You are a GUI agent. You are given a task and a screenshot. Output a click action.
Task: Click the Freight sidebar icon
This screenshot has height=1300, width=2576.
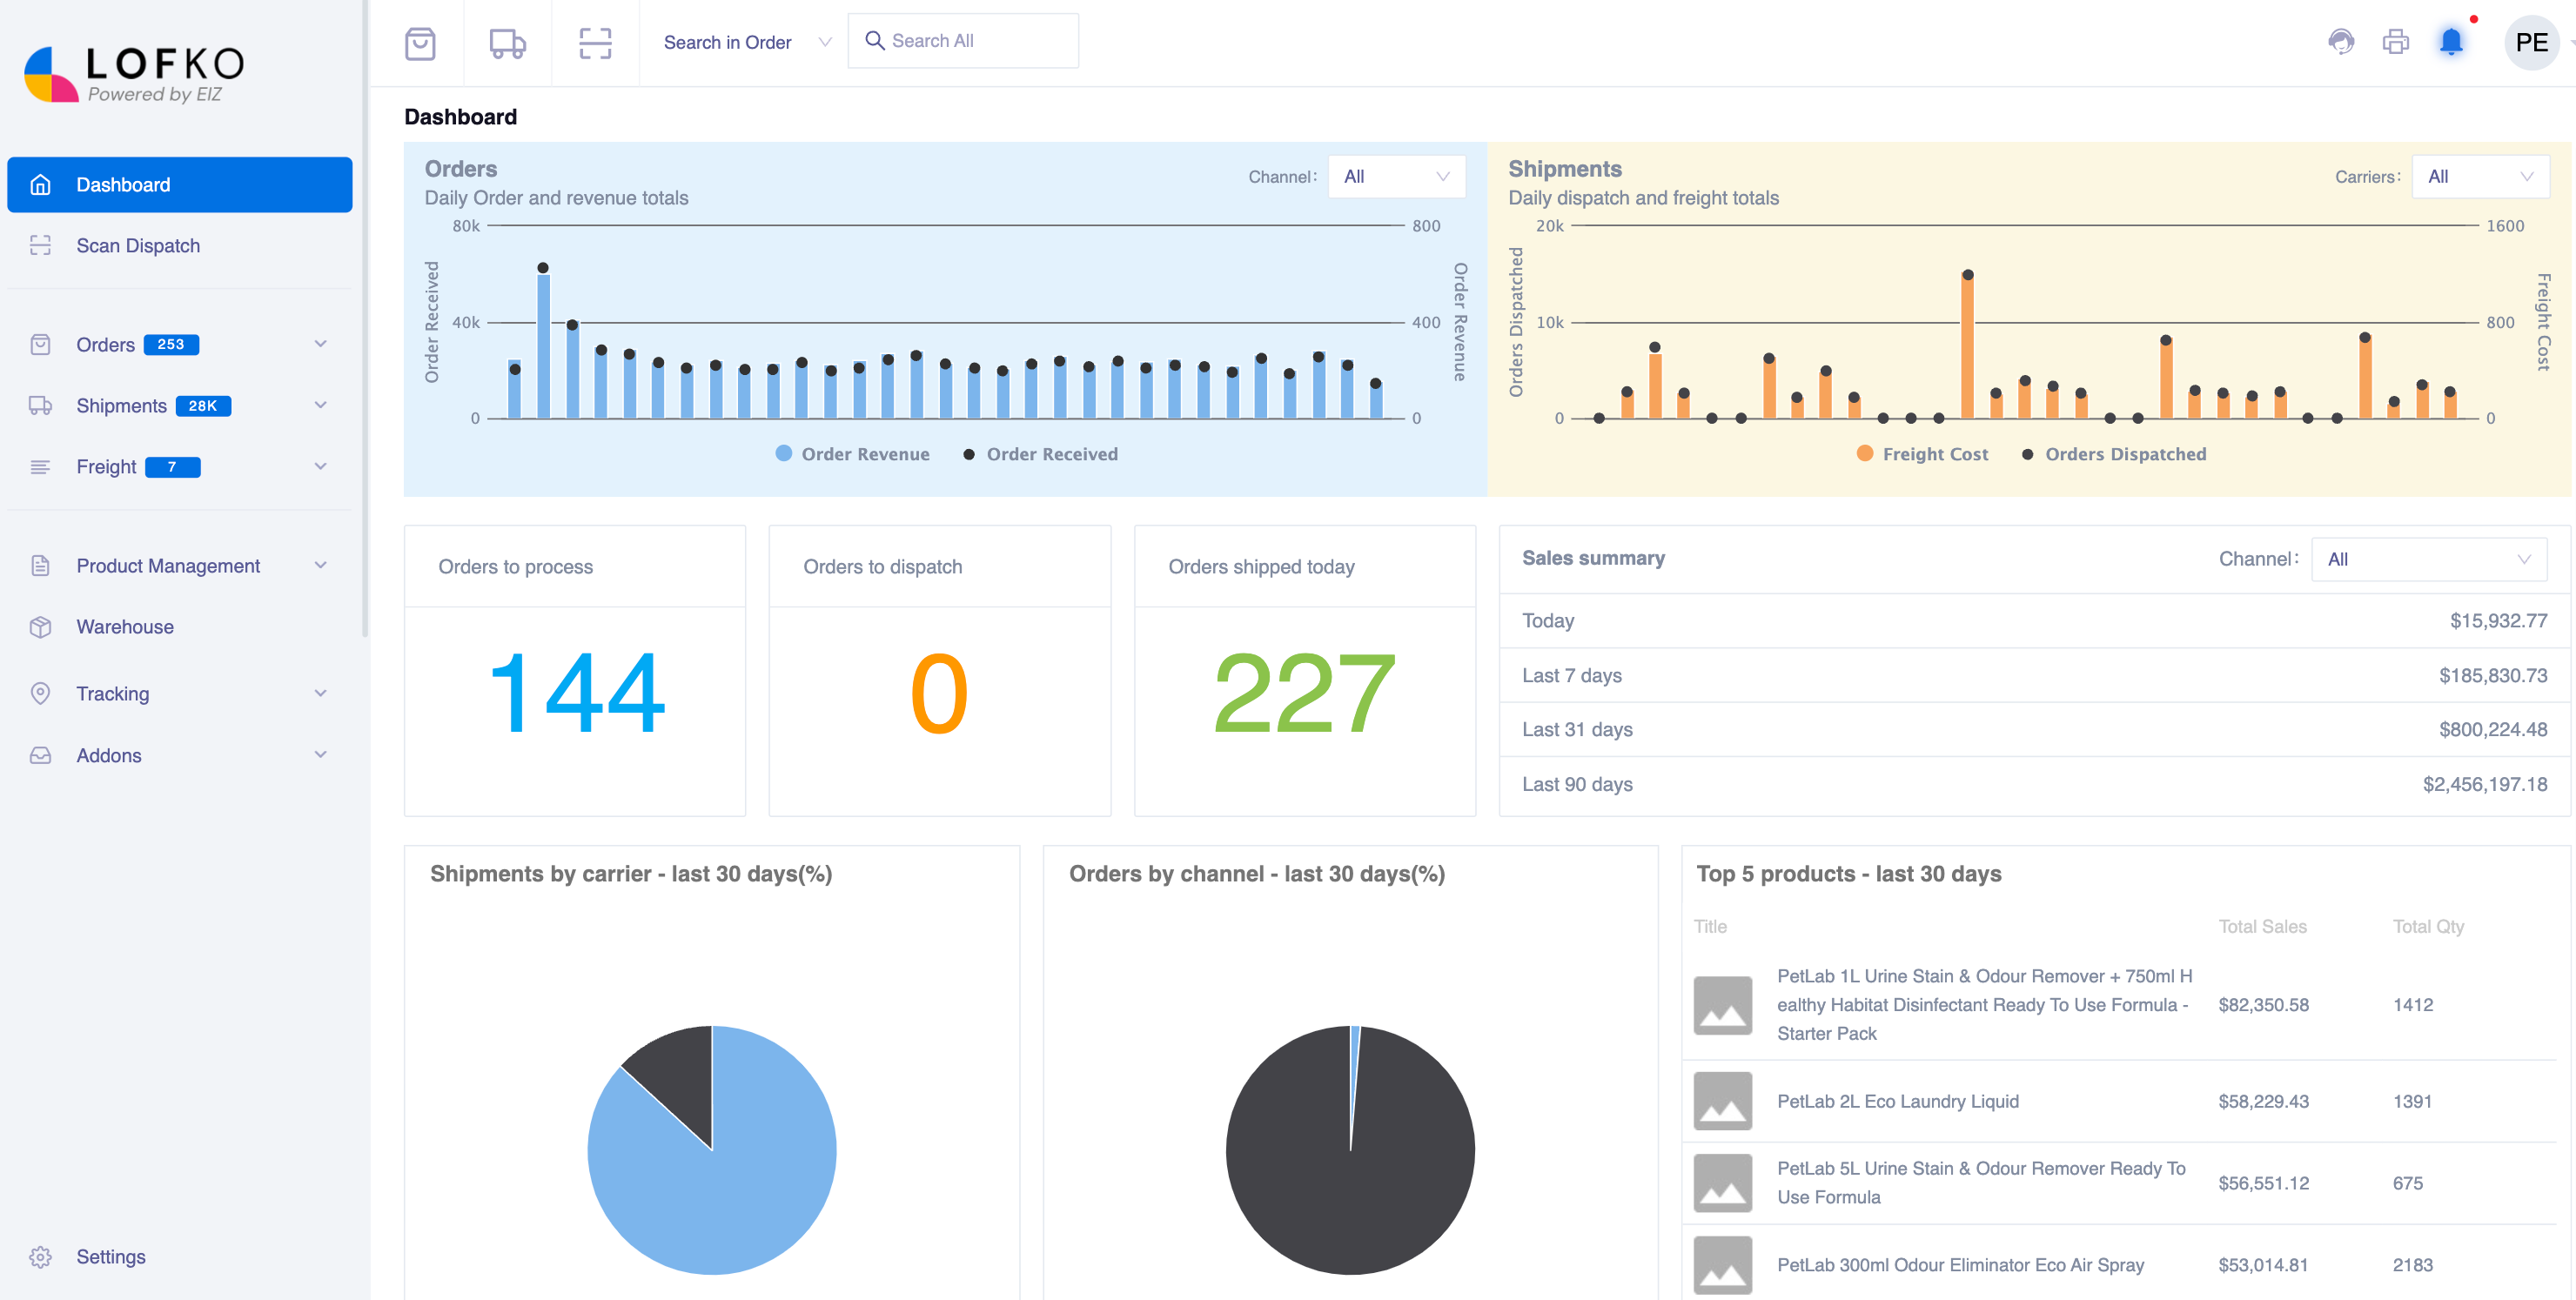point(42,465)
